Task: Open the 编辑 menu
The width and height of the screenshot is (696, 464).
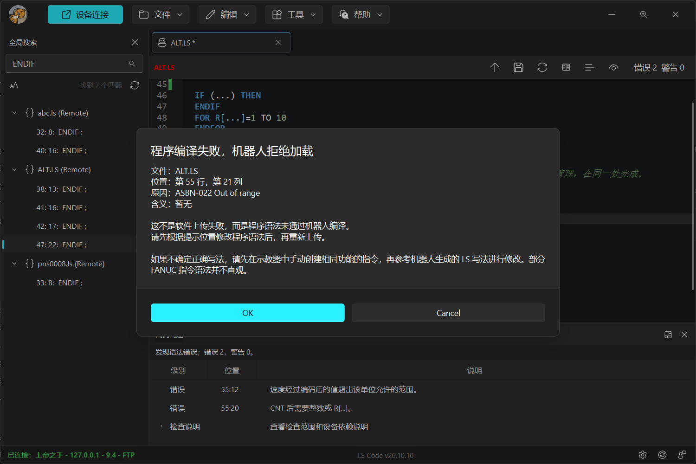Action: pyautogui.click(x=227, y=14)
